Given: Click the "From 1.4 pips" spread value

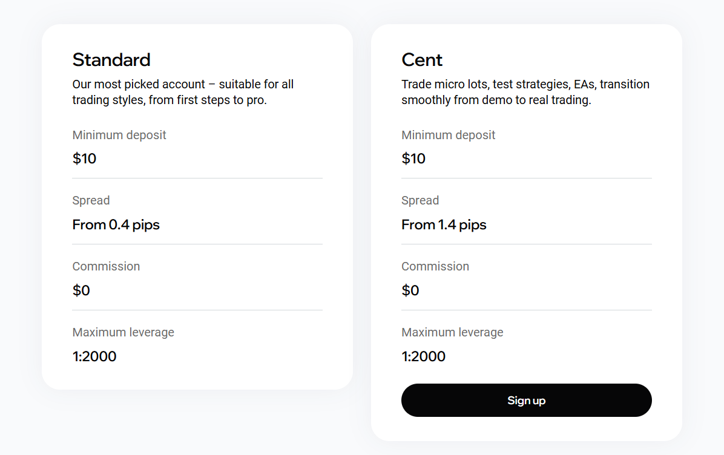Looking at the screenshot, I should (x=444, y=225).
